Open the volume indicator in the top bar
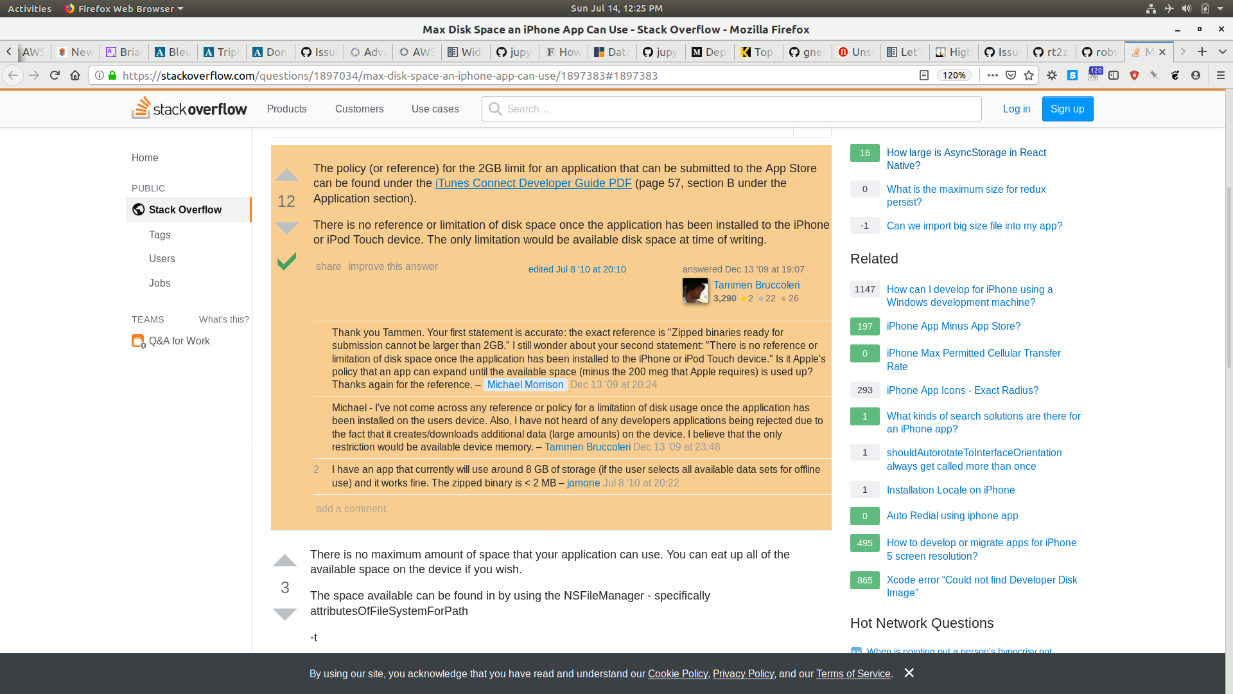Image resolution: width=1233 pixels, height=694 pixels. pos(1187,8)
